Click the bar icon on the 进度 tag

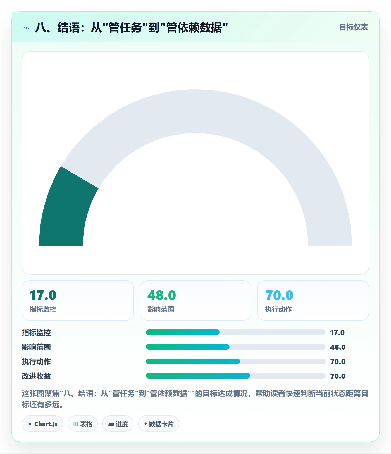(x=111, y=424)
